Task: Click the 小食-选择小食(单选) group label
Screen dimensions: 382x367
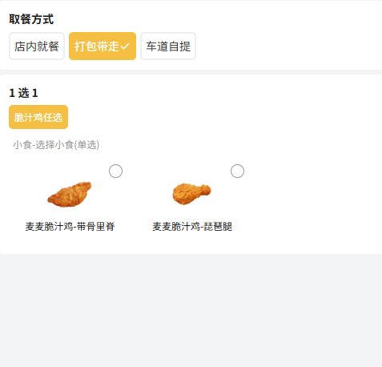Action: (x=56, y=145)
